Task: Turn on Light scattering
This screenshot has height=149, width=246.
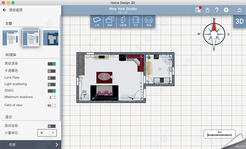Action: [52, 84]
